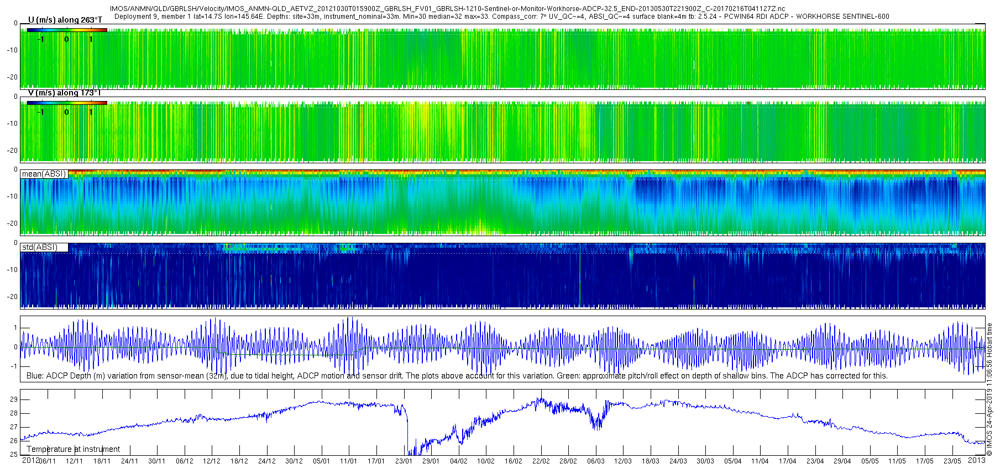
Task: Click the file path title at top
Action: point(447,9)
